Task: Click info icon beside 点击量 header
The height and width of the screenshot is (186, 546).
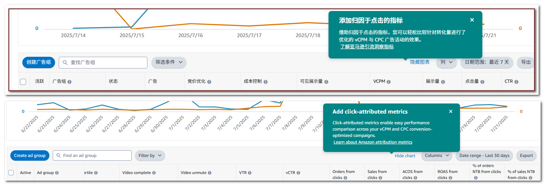Action: point(482,82)
